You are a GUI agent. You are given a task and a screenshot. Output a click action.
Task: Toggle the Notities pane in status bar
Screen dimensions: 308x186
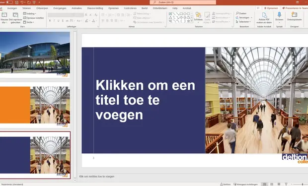(x=226, y=184)
